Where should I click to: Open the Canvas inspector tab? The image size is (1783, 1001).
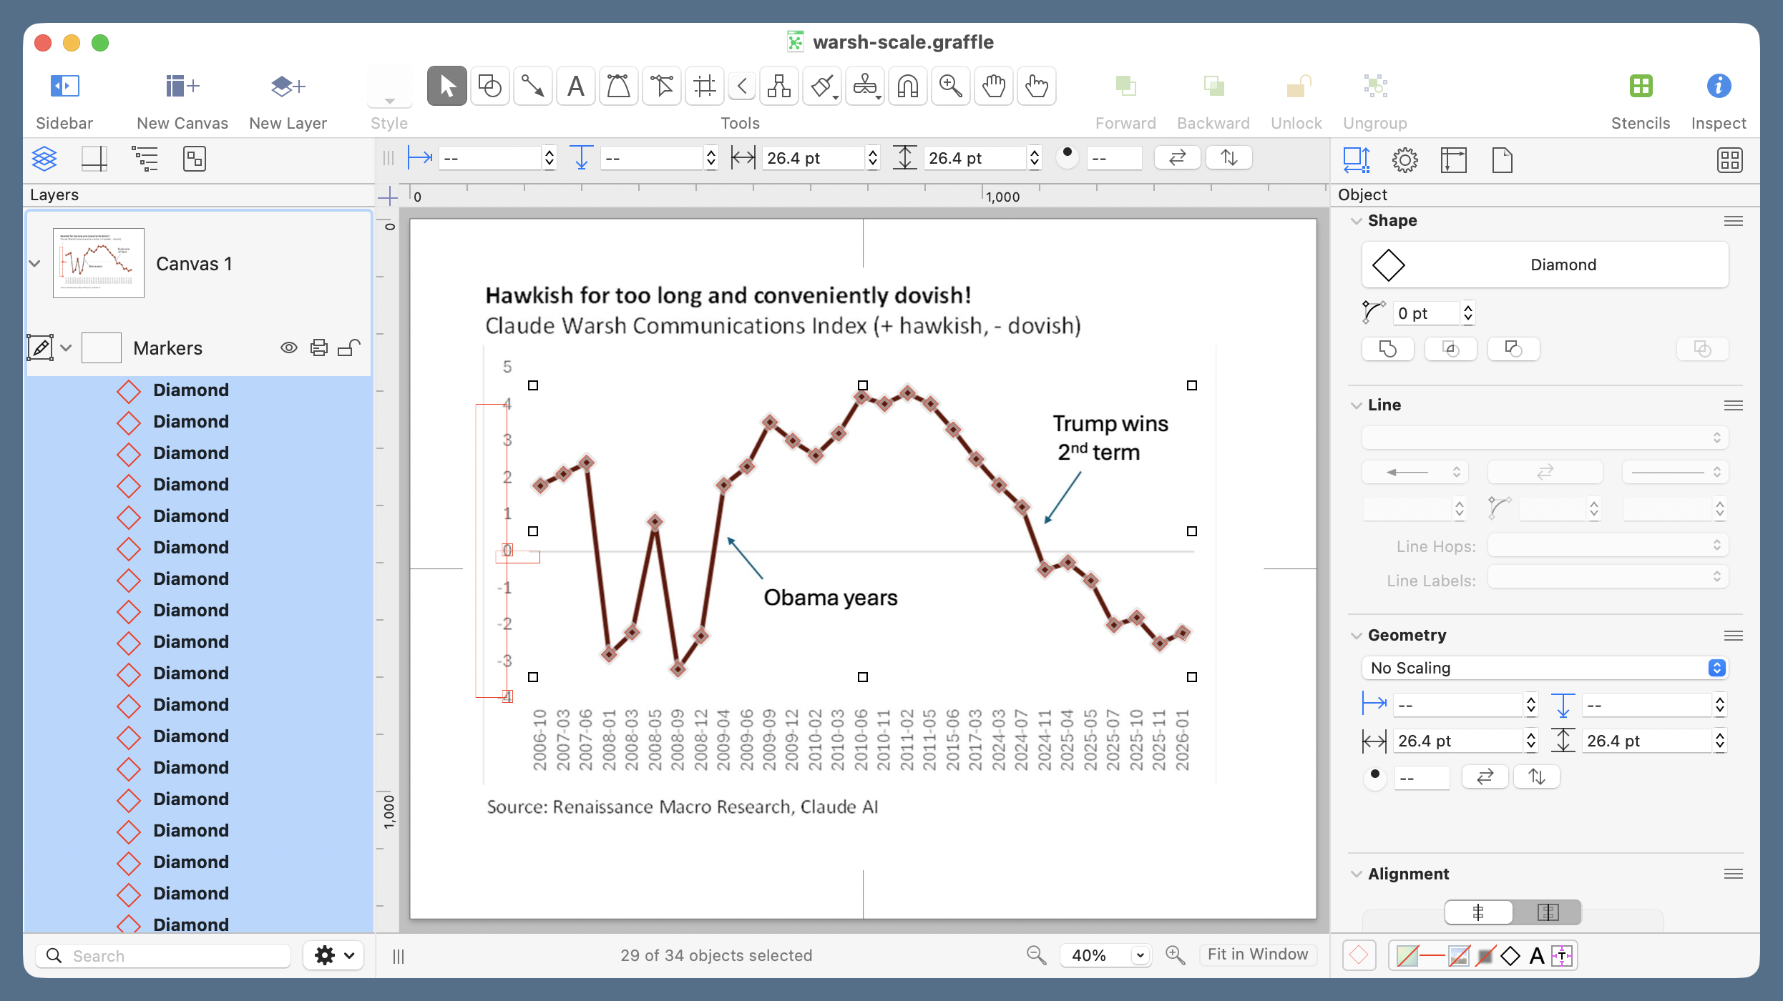[x=1455, y=159]
